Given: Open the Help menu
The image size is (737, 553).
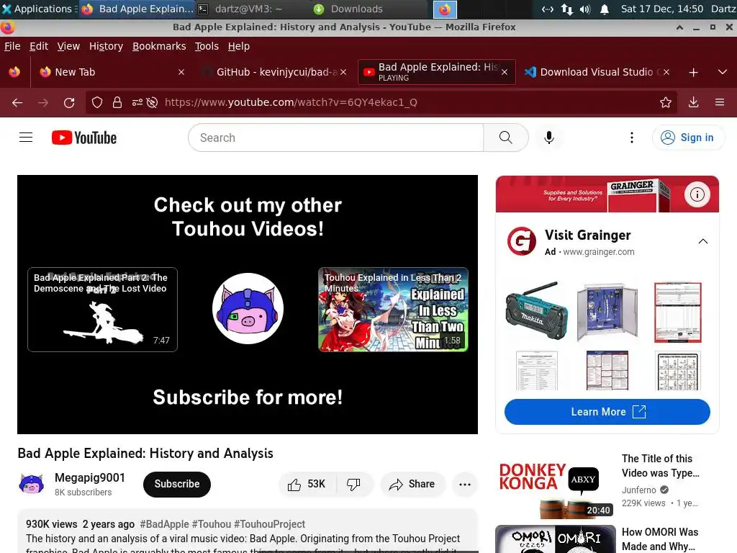Looking at the screenshot, I should (x=239, y=46).
